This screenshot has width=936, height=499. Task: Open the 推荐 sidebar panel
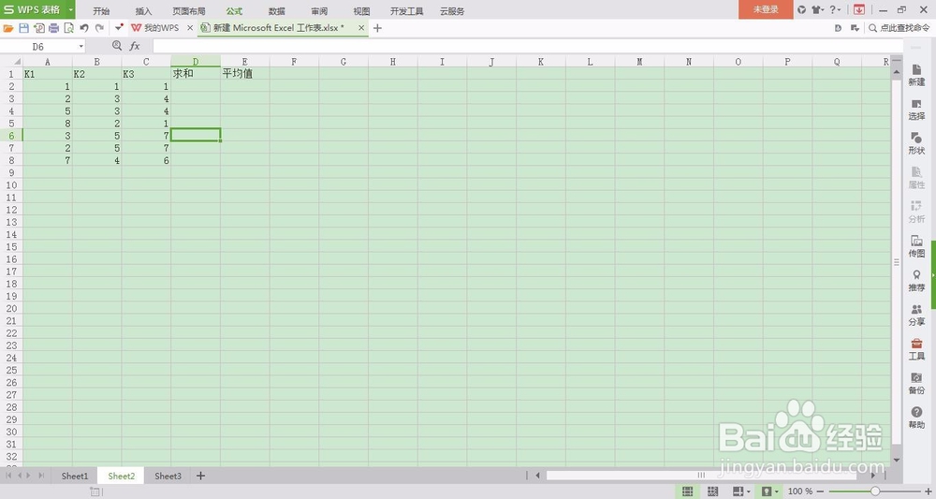point(916,281)
